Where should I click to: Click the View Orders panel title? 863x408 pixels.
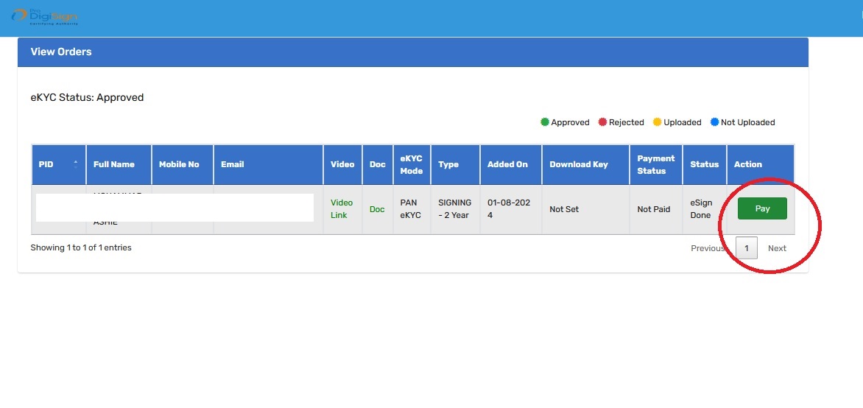click(61, 52)
